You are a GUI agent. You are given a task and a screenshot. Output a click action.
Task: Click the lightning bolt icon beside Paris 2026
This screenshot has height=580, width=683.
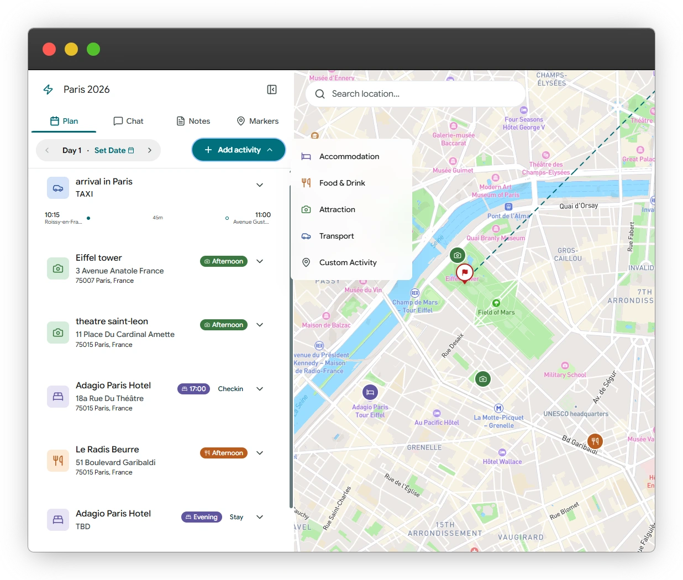[x=48, y=89]
